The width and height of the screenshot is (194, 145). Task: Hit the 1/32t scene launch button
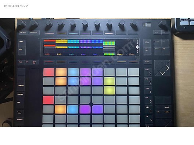click(148, 72)
